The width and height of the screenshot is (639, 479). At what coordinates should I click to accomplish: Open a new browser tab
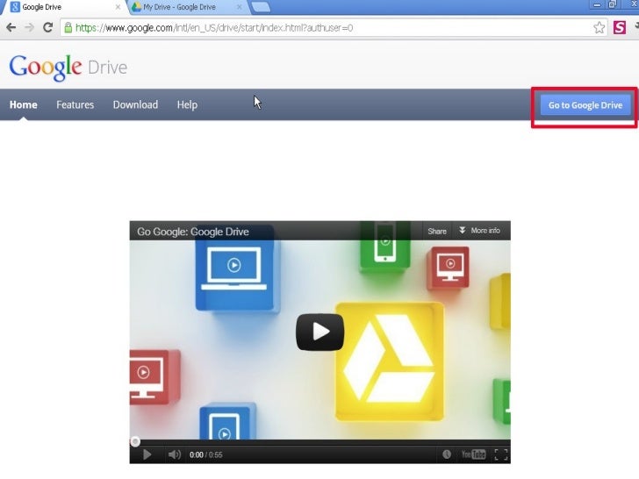click(261, 7)
